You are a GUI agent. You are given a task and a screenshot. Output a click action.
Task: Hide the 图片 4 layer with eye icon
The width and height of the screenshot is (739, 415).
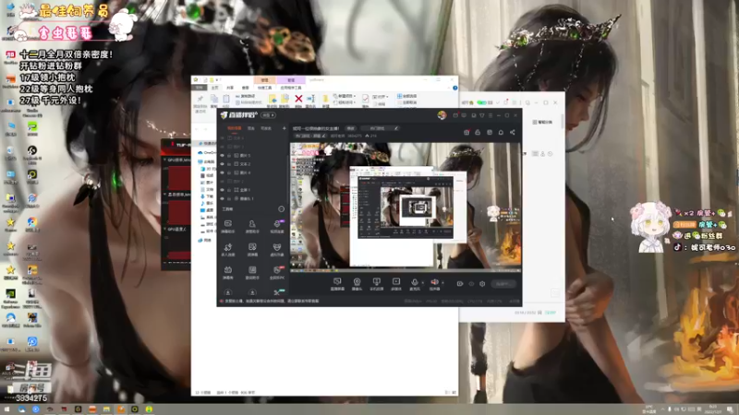(222, 172)
